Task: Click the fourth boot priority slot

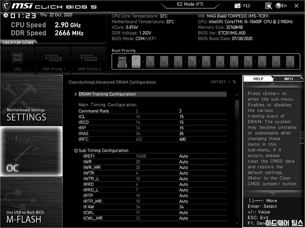Action: (164, 62)
